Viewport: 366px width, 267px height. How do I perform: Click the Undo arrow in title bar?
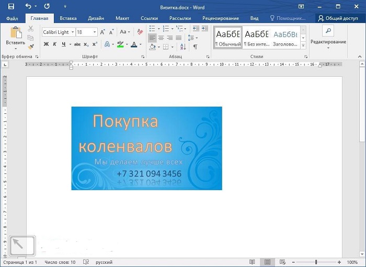click(28, 6)
